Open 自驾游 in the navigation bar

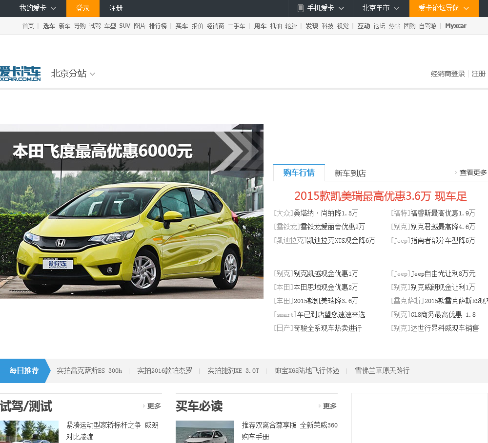point(427,26)
